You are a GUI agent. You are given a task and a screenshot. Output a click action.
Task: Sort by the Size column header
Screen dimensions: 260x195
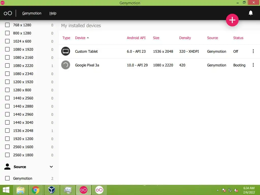pyautogui.click(x=156, y=38)
